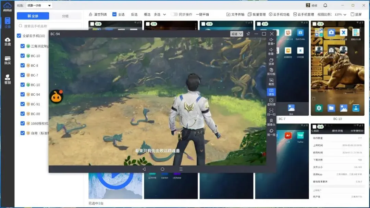Uncheck the BC-7 device checkbox
The width and height of the screenshot is (370, 208).
[x=22, y=75]
